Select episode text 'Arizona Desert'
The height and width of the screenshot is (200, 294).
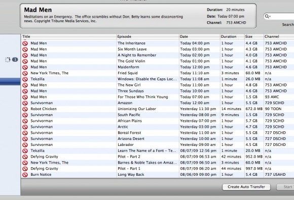[x=131, y=139]
